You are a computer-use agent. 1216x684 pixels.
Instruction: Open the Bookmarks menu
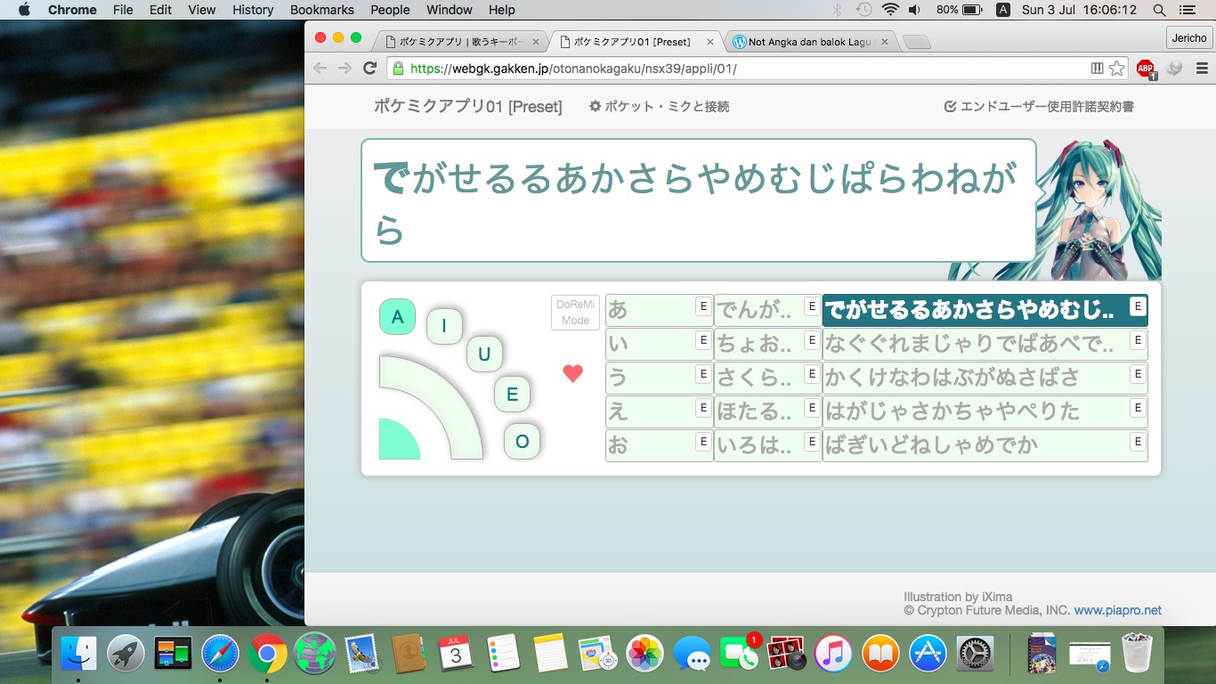tap(321, 10)
